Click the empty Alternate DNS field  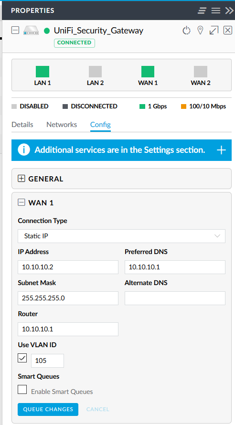tap(175, 298)
